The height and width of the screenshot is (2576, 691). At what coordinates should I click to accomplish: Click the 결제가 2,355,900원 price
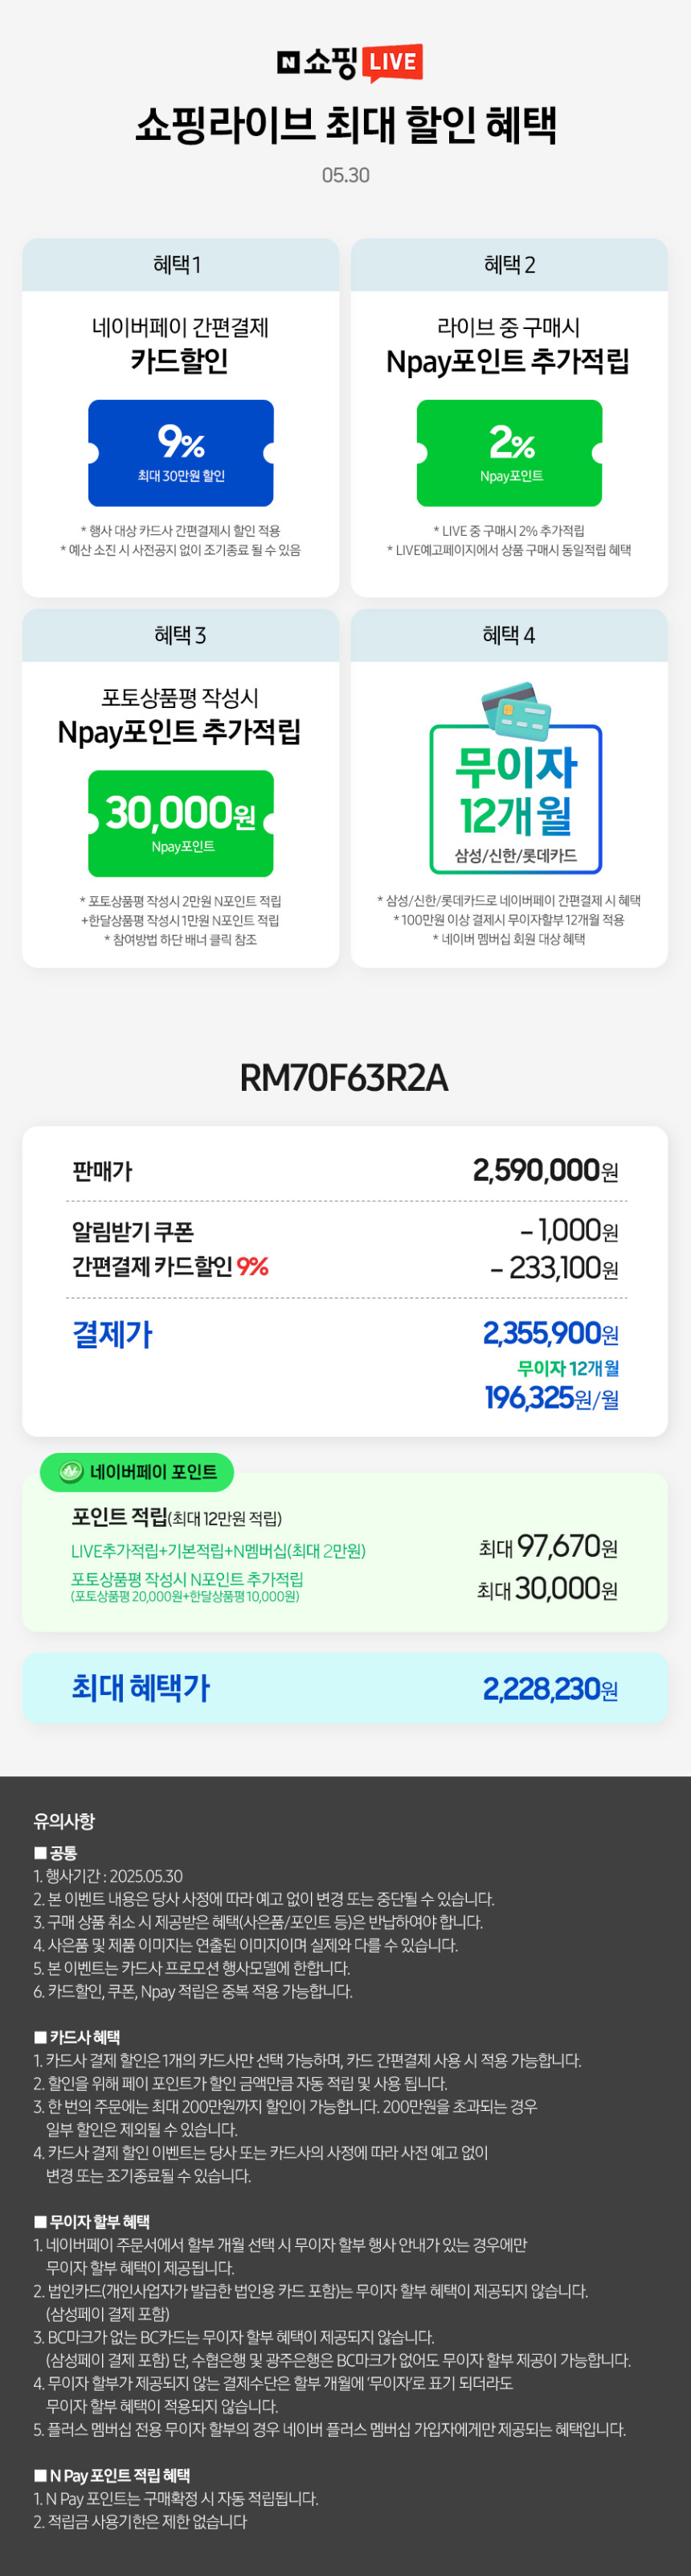(x=550, y=1333)
